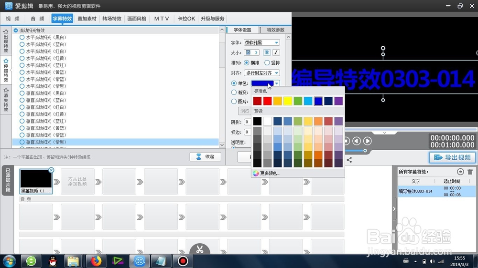Open the solid color picker dropdown arrow
Image resolution: width=478 pixels, height=268 pixels.
[276, 83]
